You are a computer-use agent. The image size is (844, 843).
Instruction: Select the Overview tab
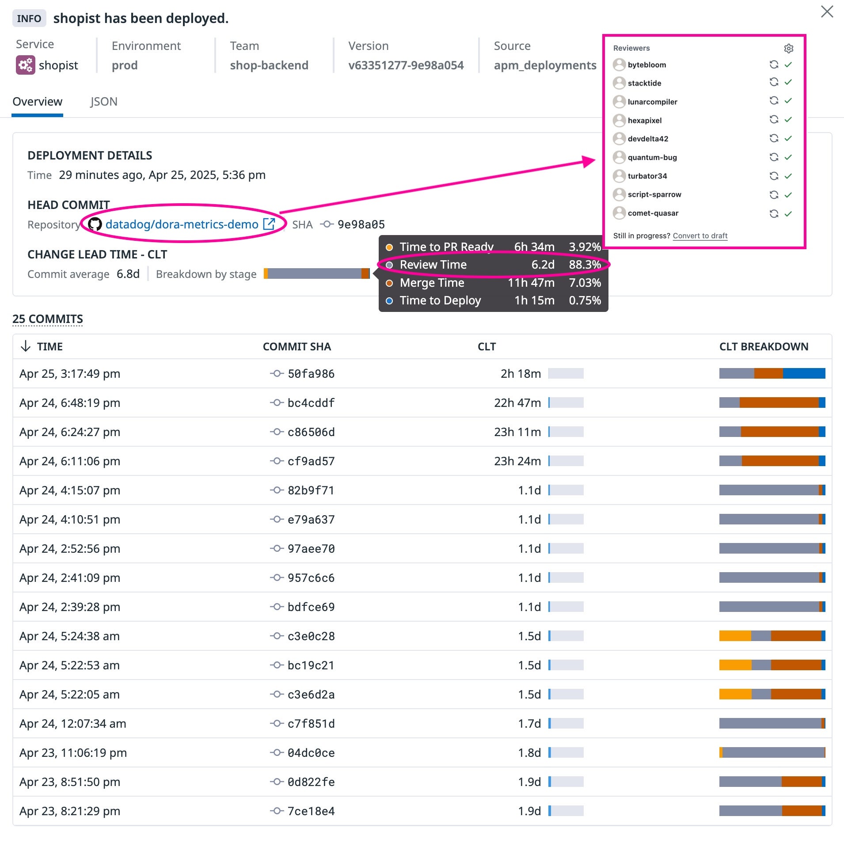[x=37, y=102]
